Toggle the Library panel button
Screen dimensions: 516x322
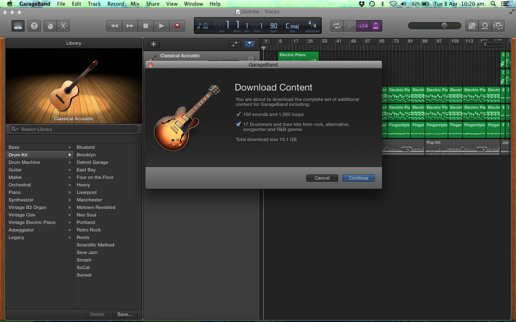click(18, 26)
